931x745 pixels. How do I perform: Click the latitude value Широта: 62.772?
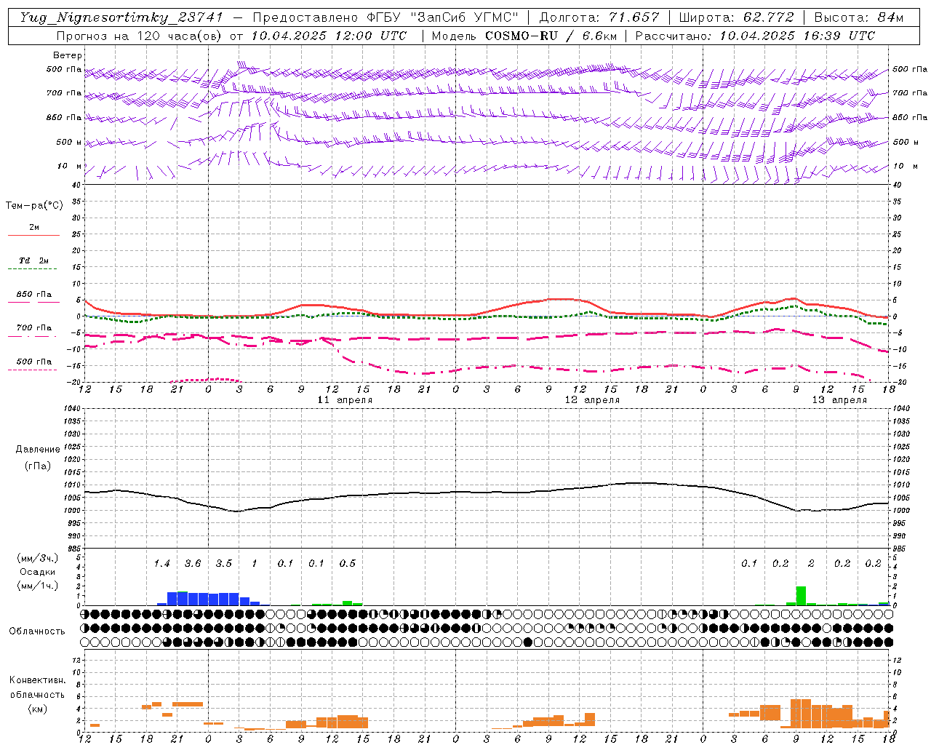tap(738, 17)
